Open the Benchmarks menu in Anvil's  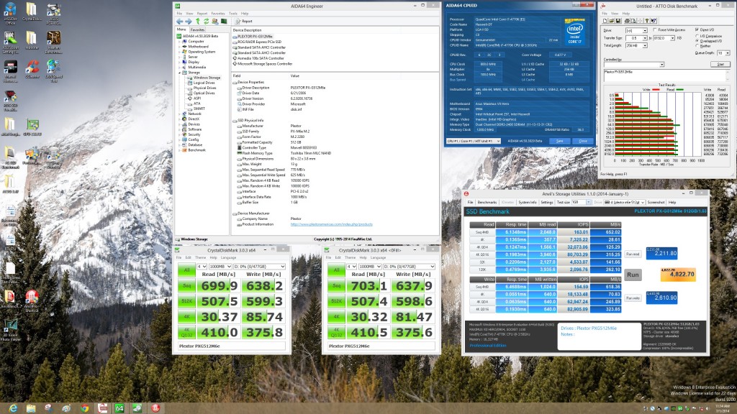click(x=487, y=202)
